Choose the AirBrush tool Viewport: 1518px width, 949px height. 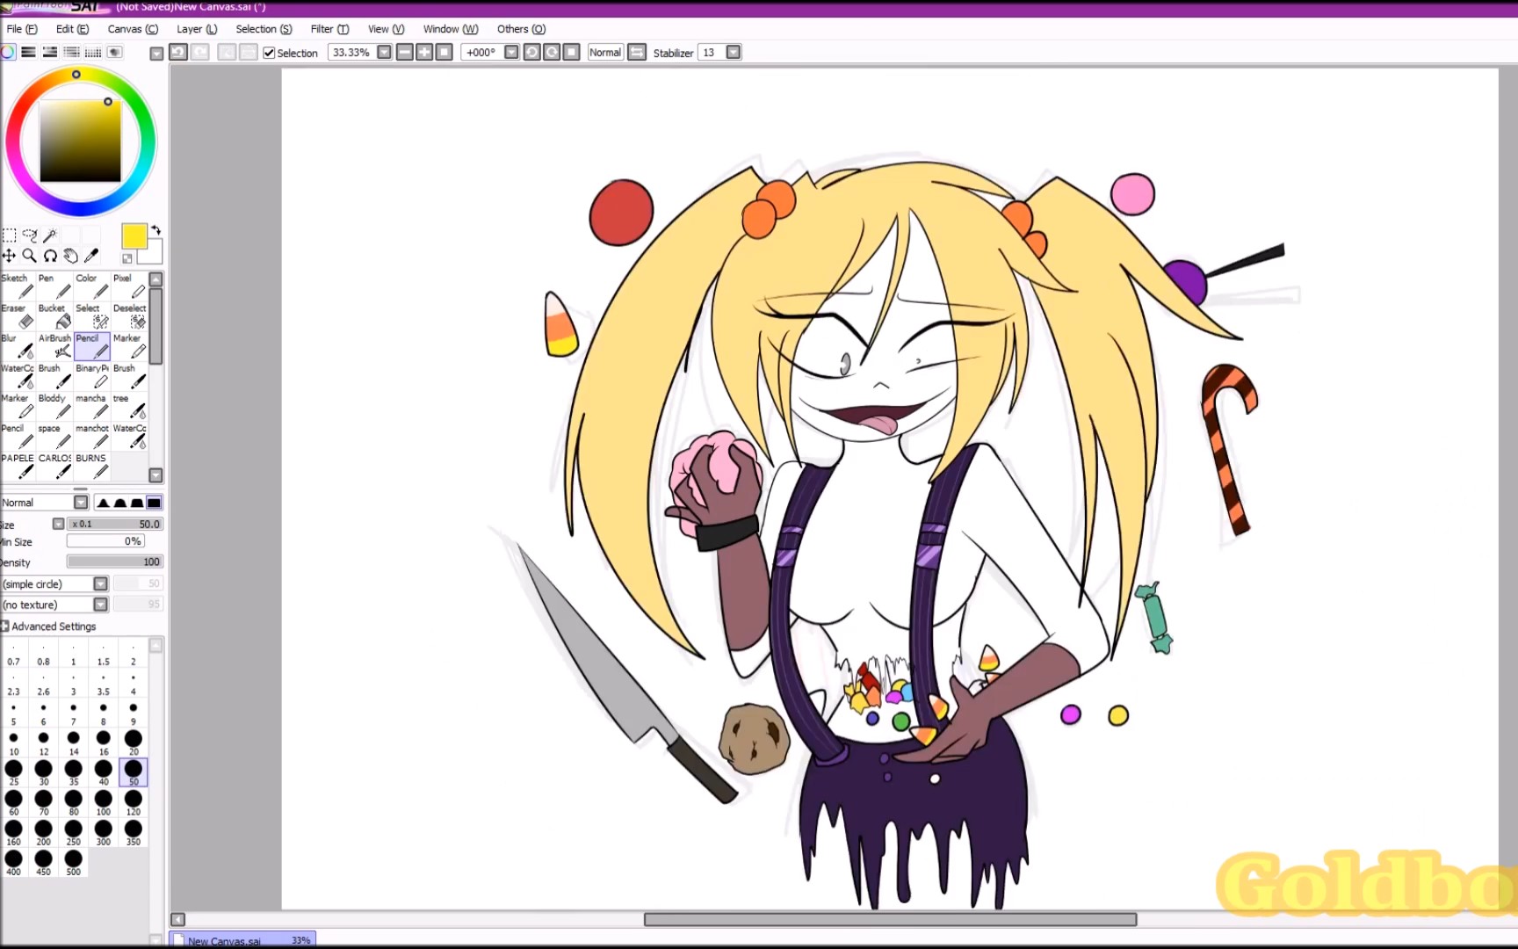pyautogui.click(x=55, y=346)
